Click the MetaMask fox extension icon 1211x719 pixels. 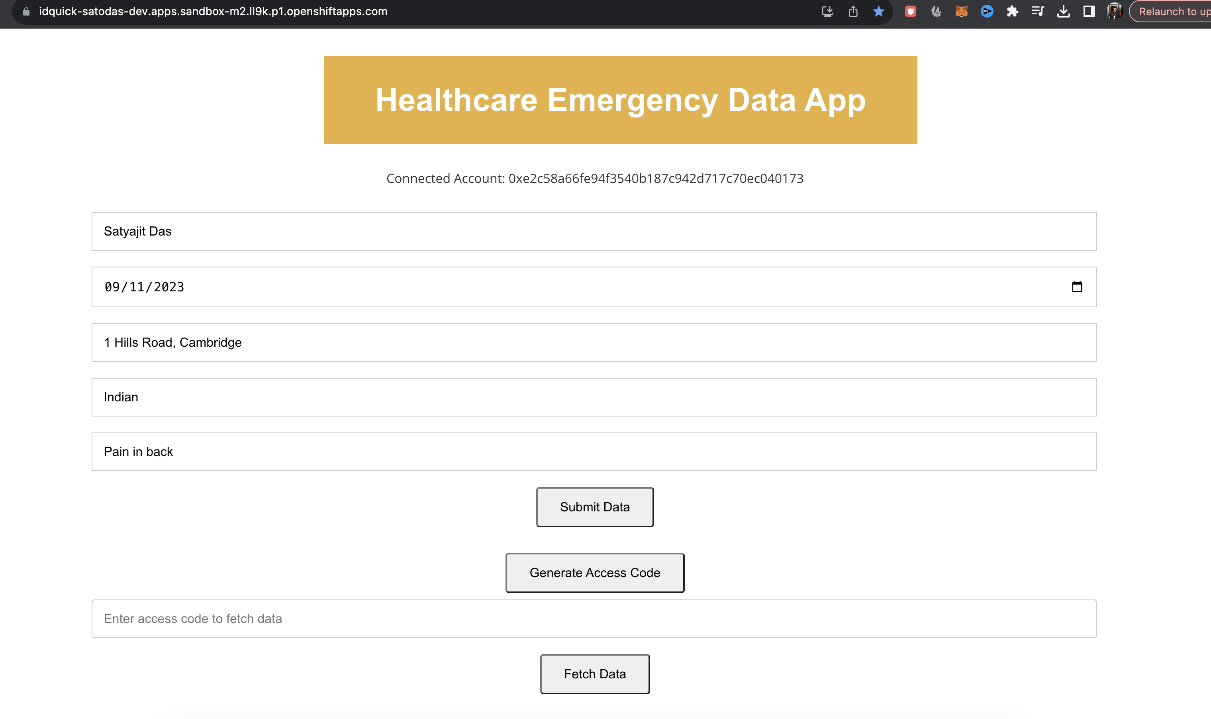(x=961, y=11)
